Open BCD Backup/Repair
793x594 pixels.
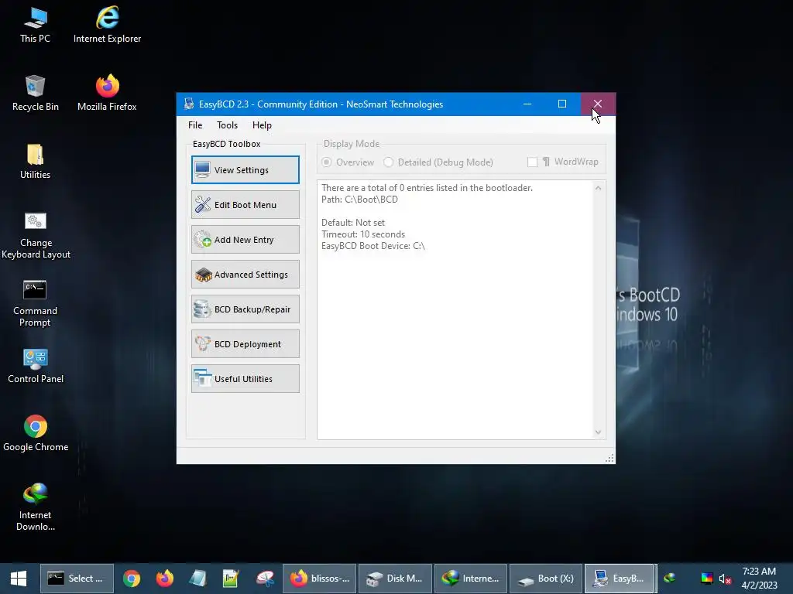coord(245,309)
